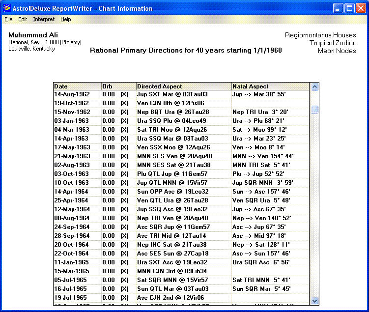Click the vertical scrollbar thumb
The height and width of the screenshot is (312, 369).
click(x=315, y=110)
